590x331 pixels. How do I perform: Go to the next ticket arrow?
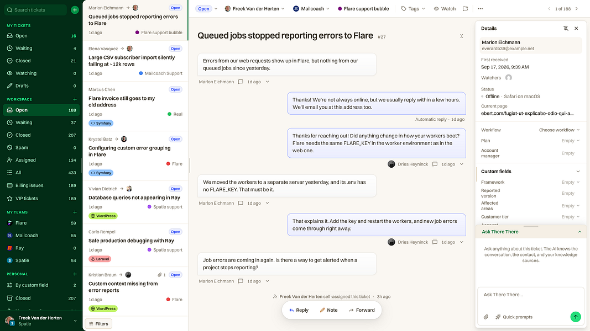[x=577, y=9]
